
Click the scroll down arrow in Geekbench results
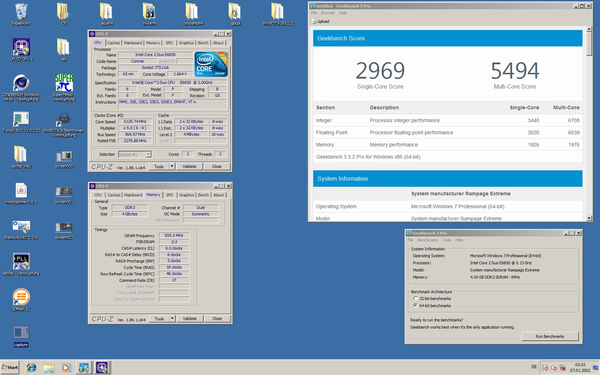point(589,218)
